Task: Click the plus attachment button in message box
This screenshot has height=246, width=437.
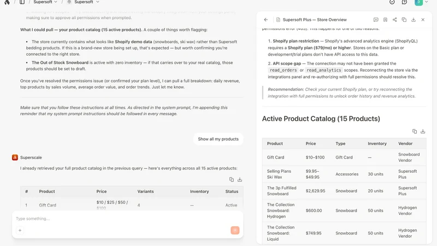Action: (x=20, y=230)
